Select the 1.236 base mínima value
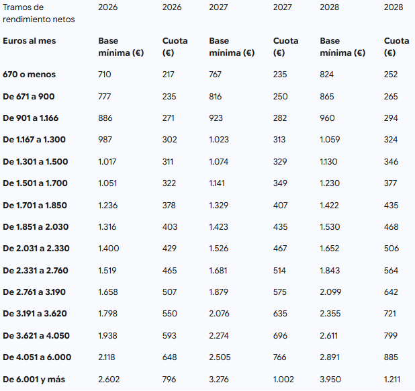Image resolution: width=415 pixels, height=391 pixels. tap(109, 205)
